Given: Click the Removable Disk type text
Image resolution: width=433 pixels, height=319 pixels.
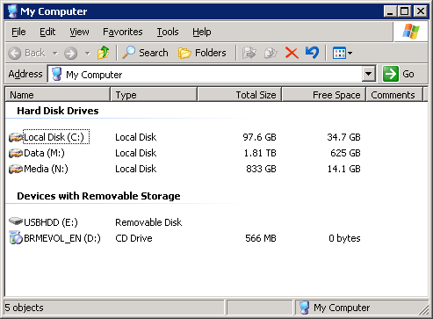Looking at the screenshot, I should tap(148, 222).
